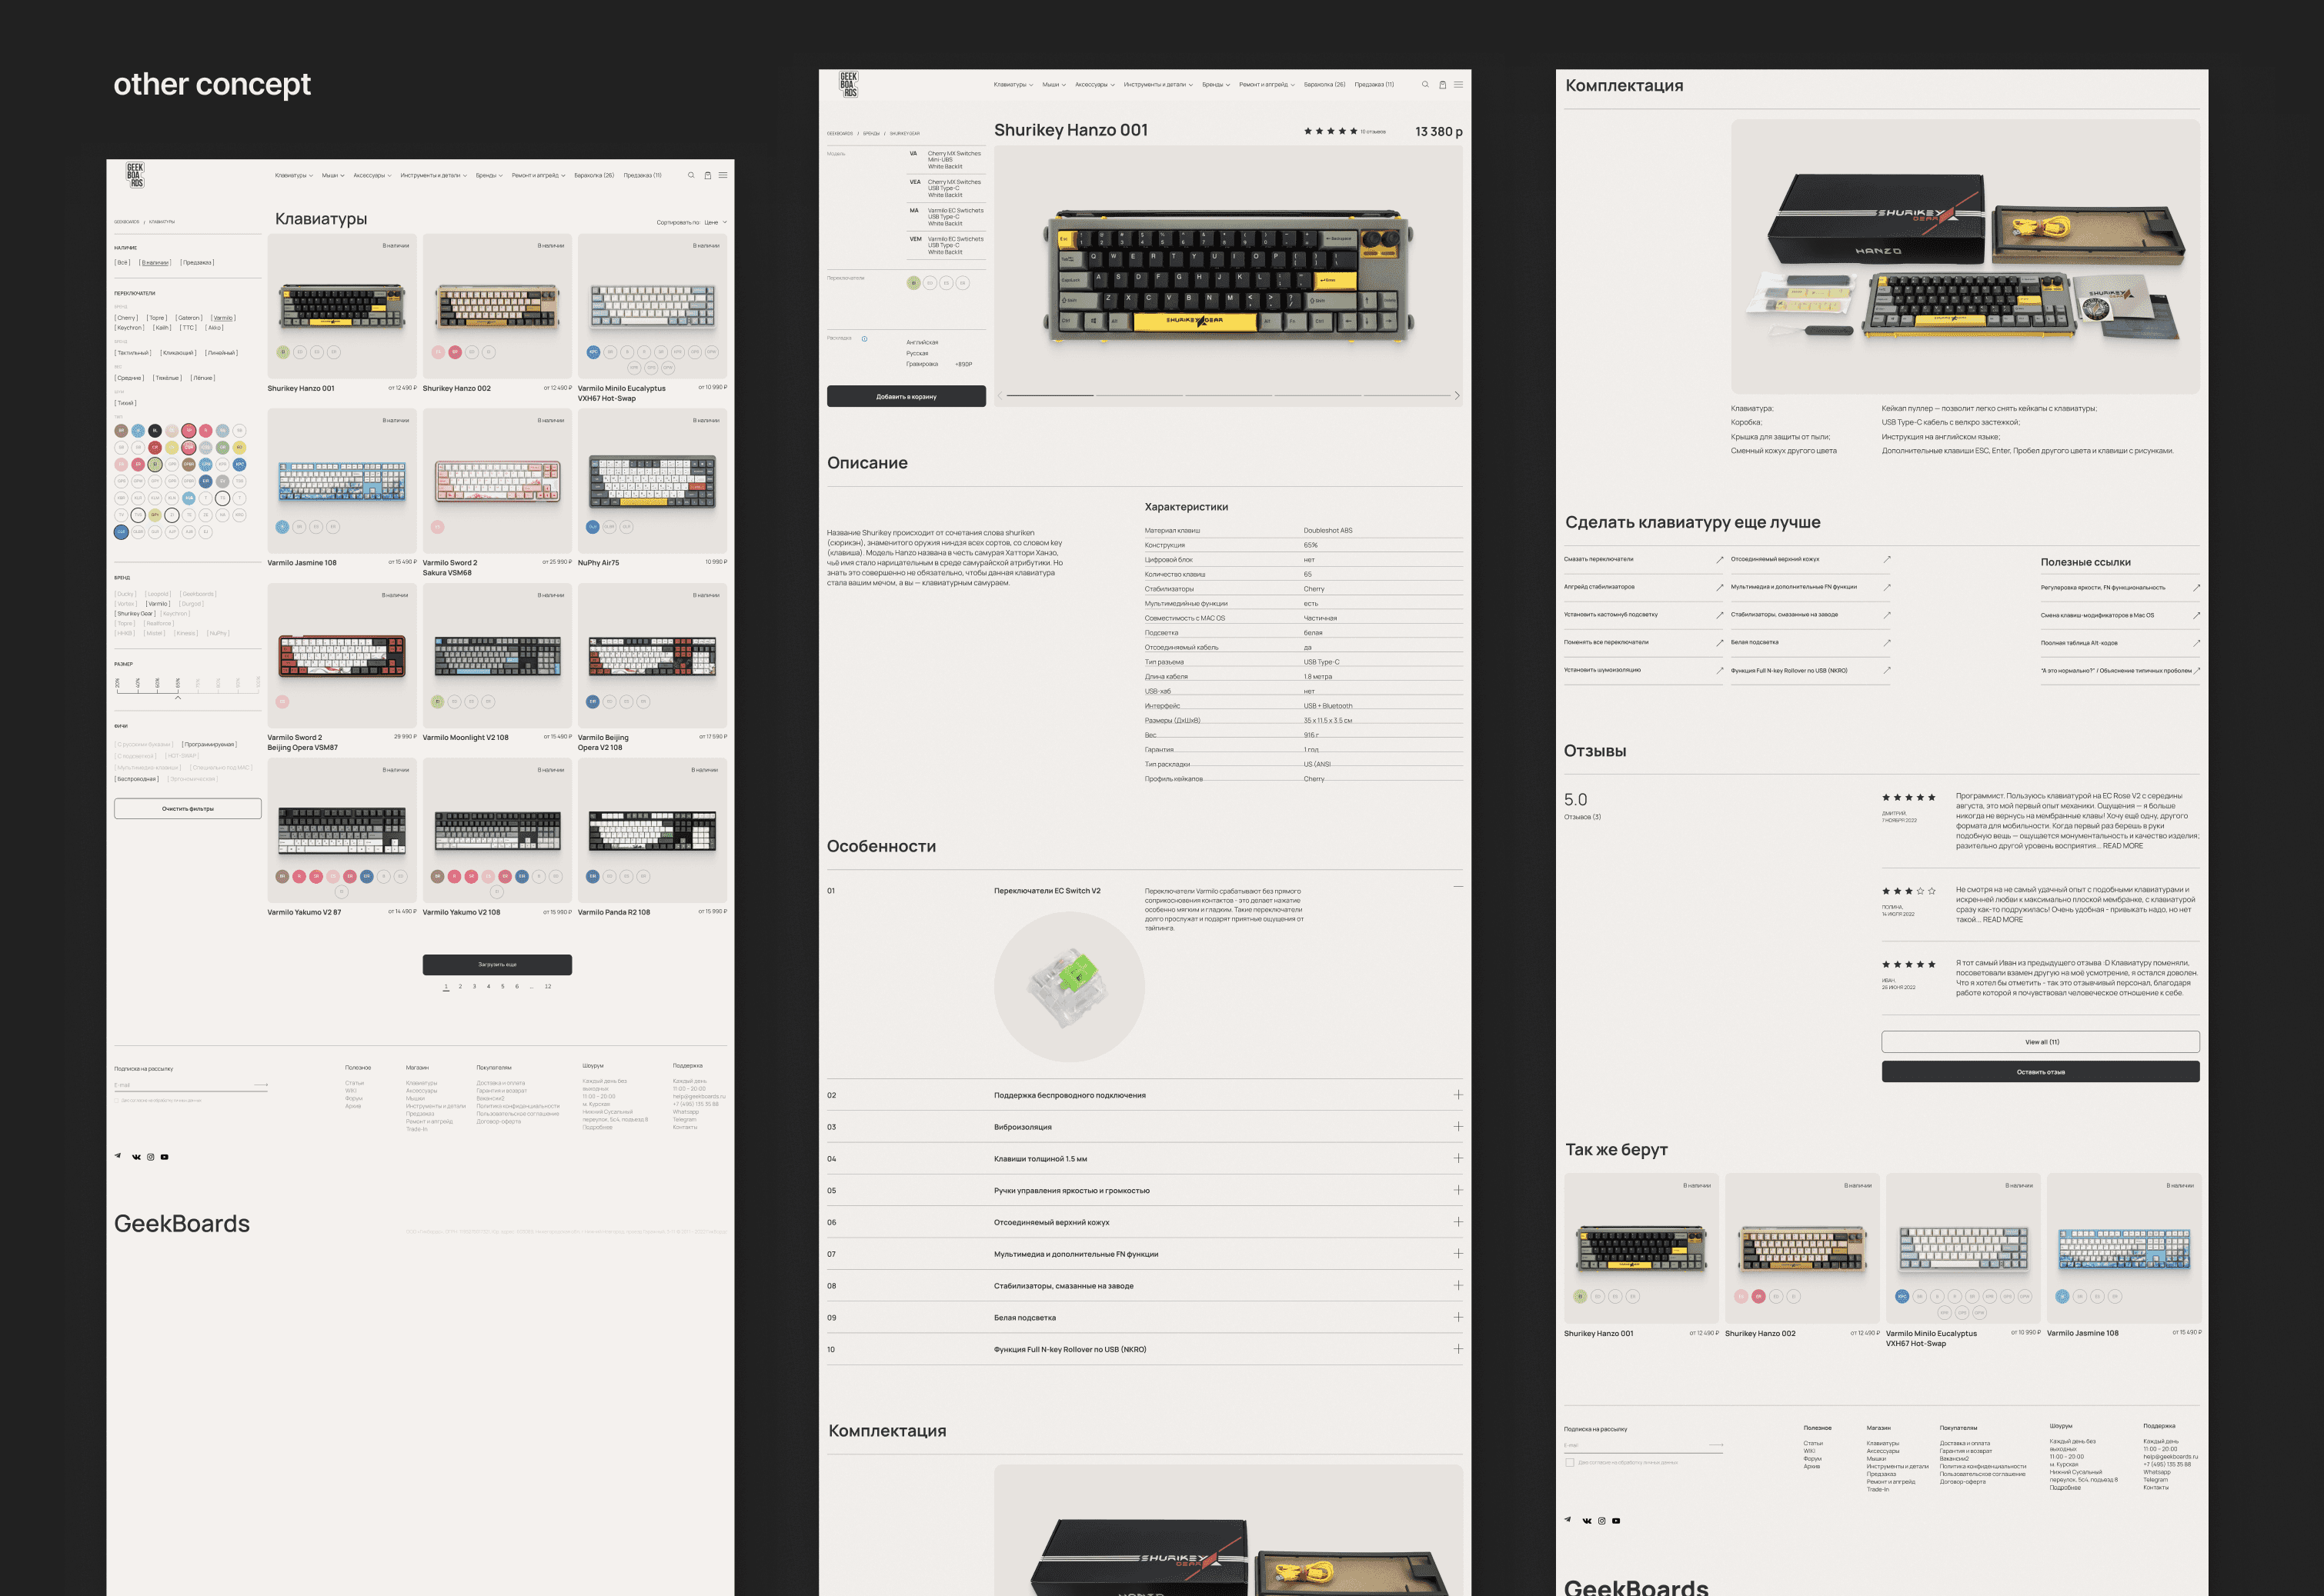Check personal data consent checkbox in catalog footer
Viewport: 2324px width, 1596px height.
pyautogui.click(x=117, y=1100)
